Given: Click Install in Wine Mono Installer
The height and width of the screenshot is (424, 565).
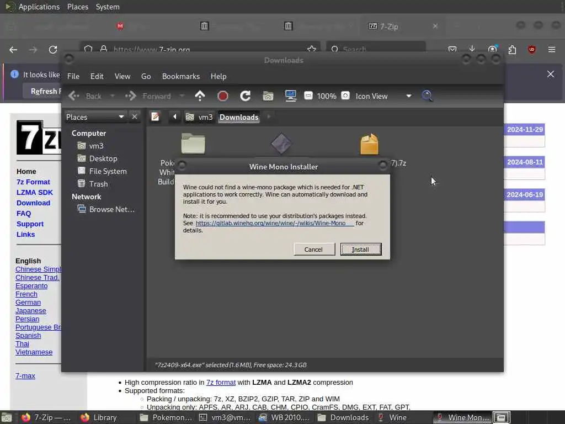Looking at the screenshot, I should tap(361, 249).
